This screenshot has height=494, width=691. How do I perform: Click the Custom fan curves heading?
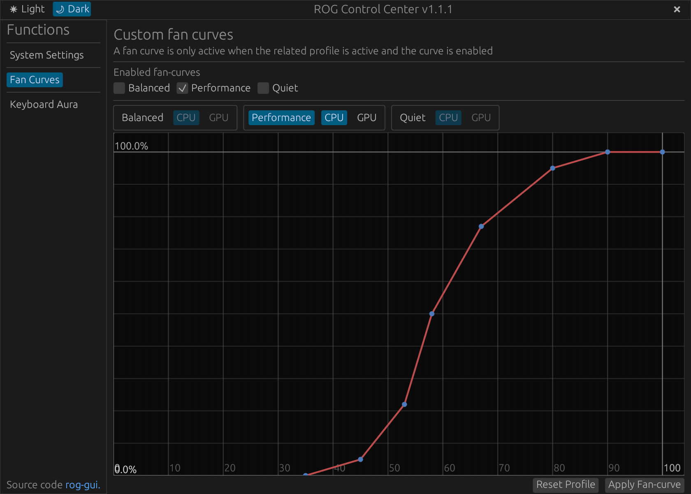tap(174, 35)
